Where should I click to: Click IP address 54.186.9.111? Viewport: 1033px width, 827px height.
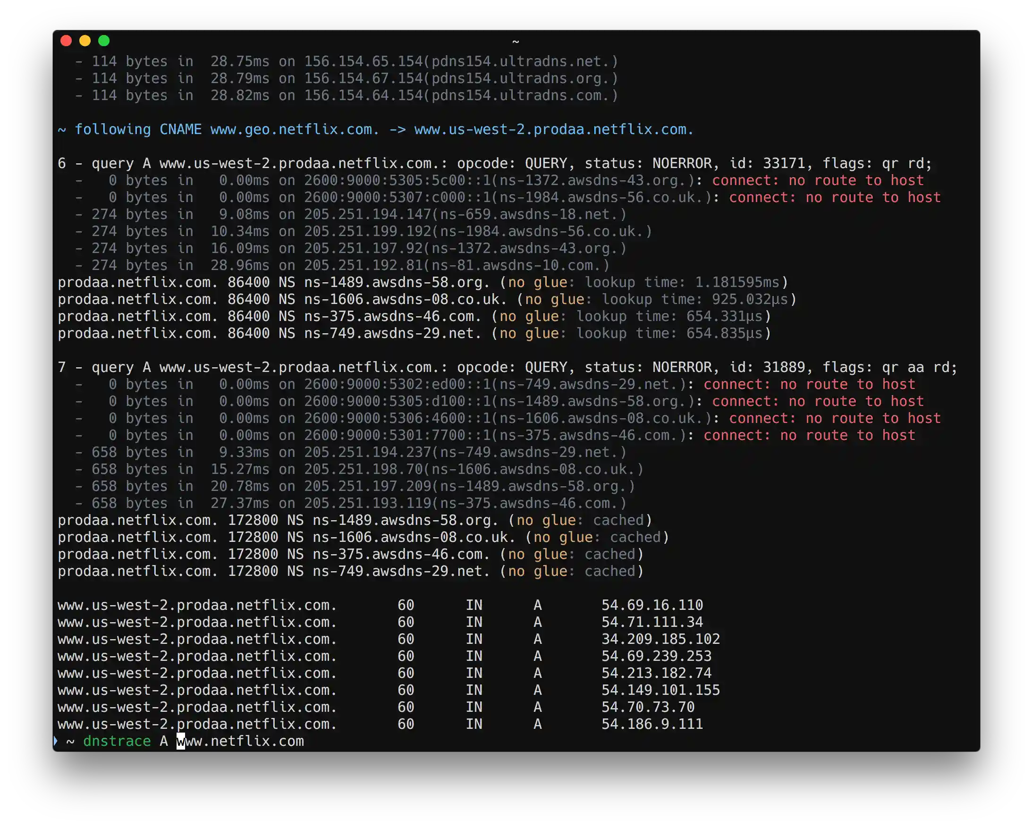point(652,724)
